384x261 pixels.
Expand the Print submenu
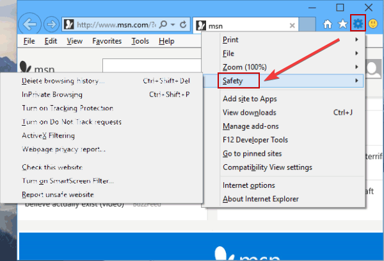click(x=284, y=40)
